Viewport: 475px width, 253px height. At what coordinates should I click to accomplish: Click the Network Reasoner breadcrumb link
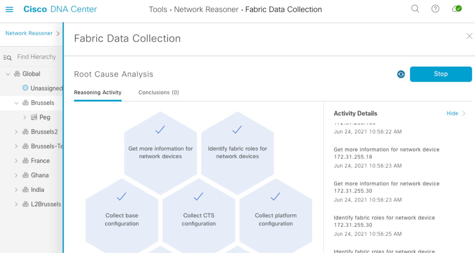29,33
